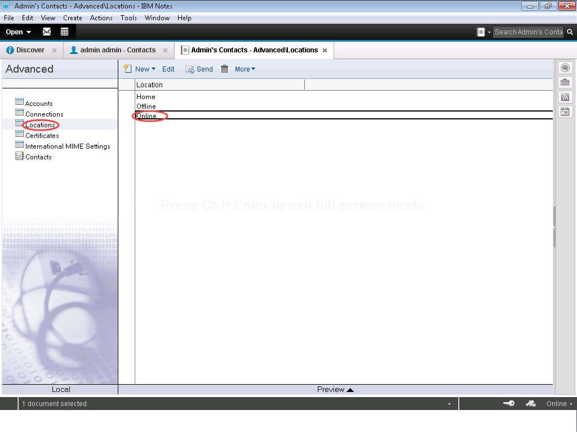Image resolution: width=577 pixels, height=432 pixels.
Task: Open the Actions menu
Action: click(101, 17)
